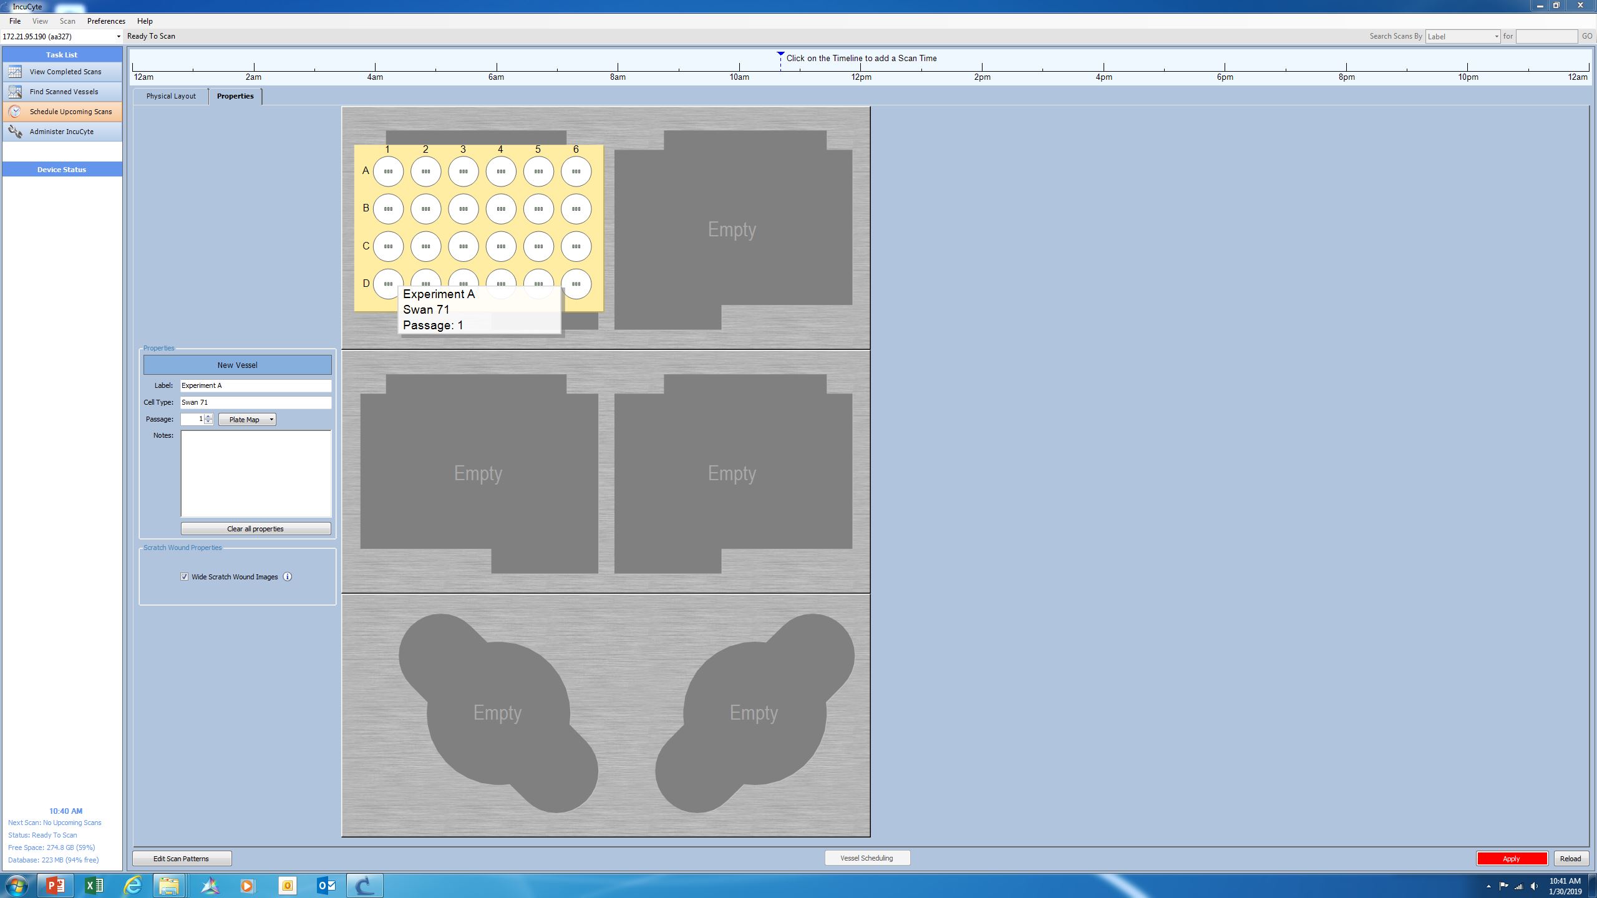Select well C4 on the plate
Screen dimensions: 1597x898
click(500, 246)
